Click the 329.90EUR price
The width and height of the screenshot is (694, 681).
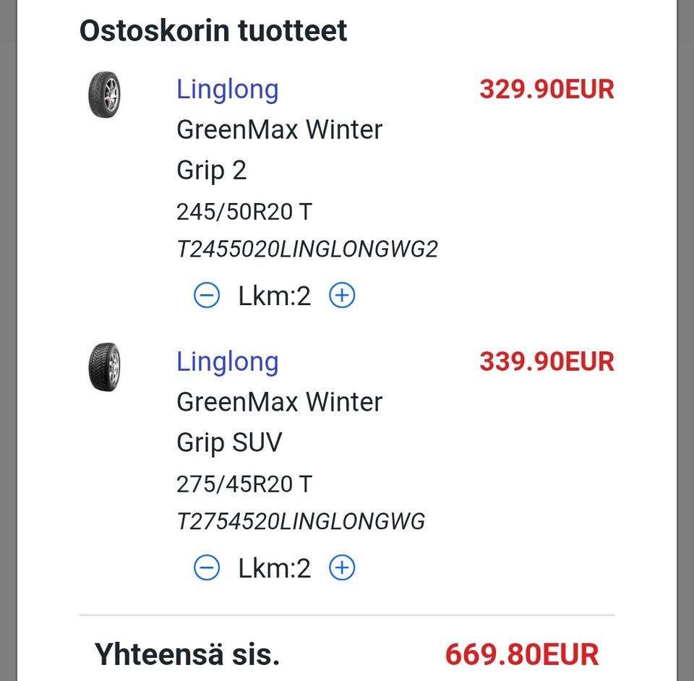(547, 90)
